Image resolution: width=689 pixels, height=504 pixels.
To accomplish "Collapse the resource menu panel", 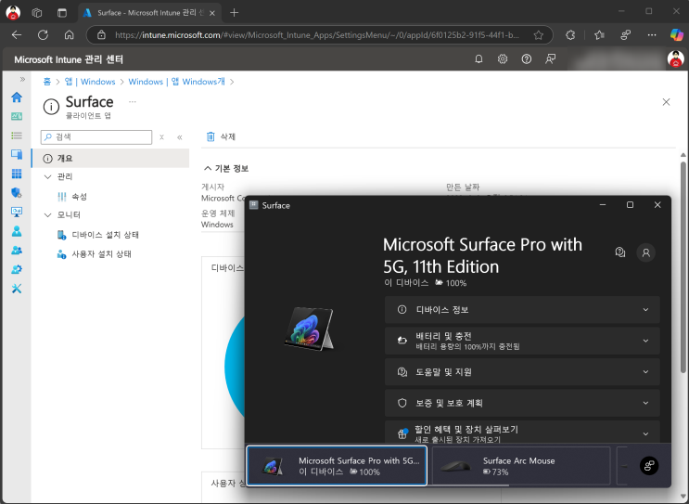I will pyautogui.click(x=180, y=137).
